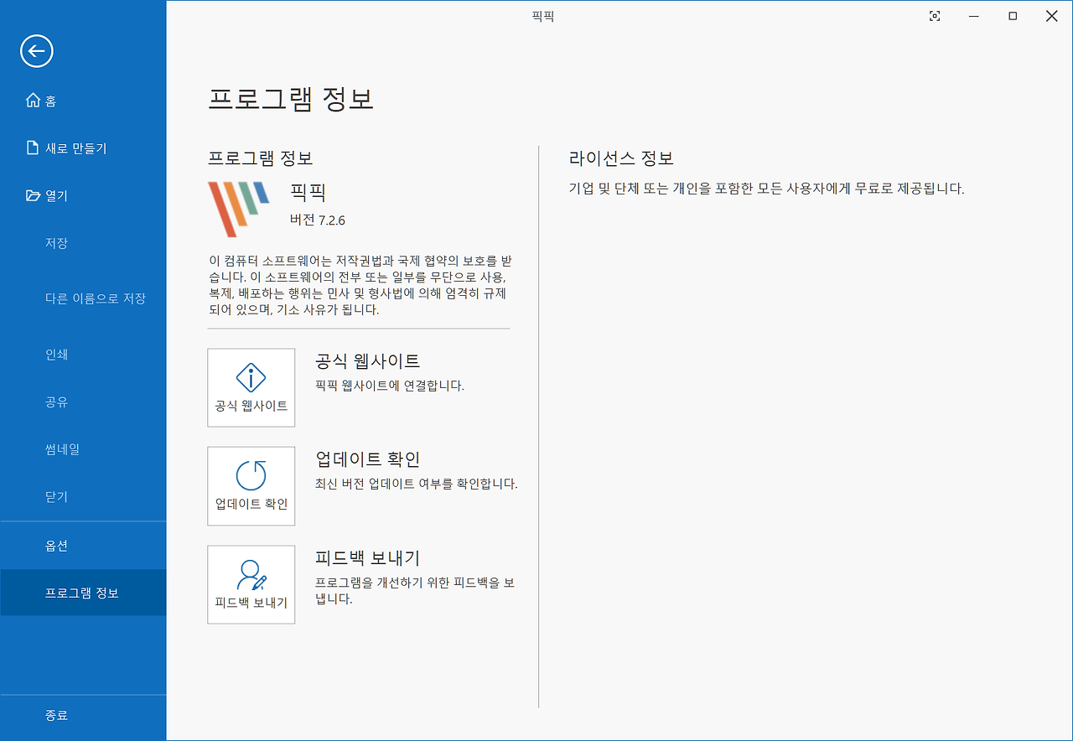The height and width of the screenshot is (741, 1073).
Task: Click the back arrow circle icon
Action: click(37, 51)
